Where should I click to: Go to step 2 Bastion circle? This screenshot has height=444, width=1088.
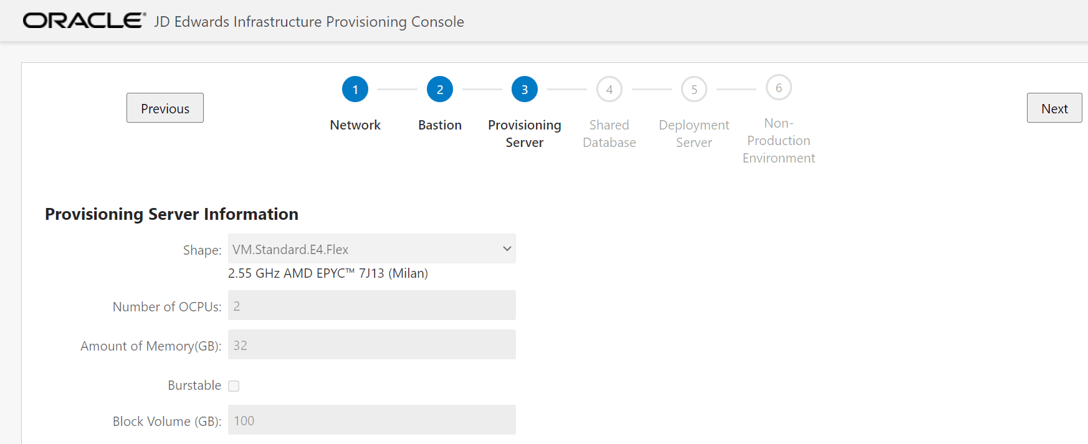[440, 89]
